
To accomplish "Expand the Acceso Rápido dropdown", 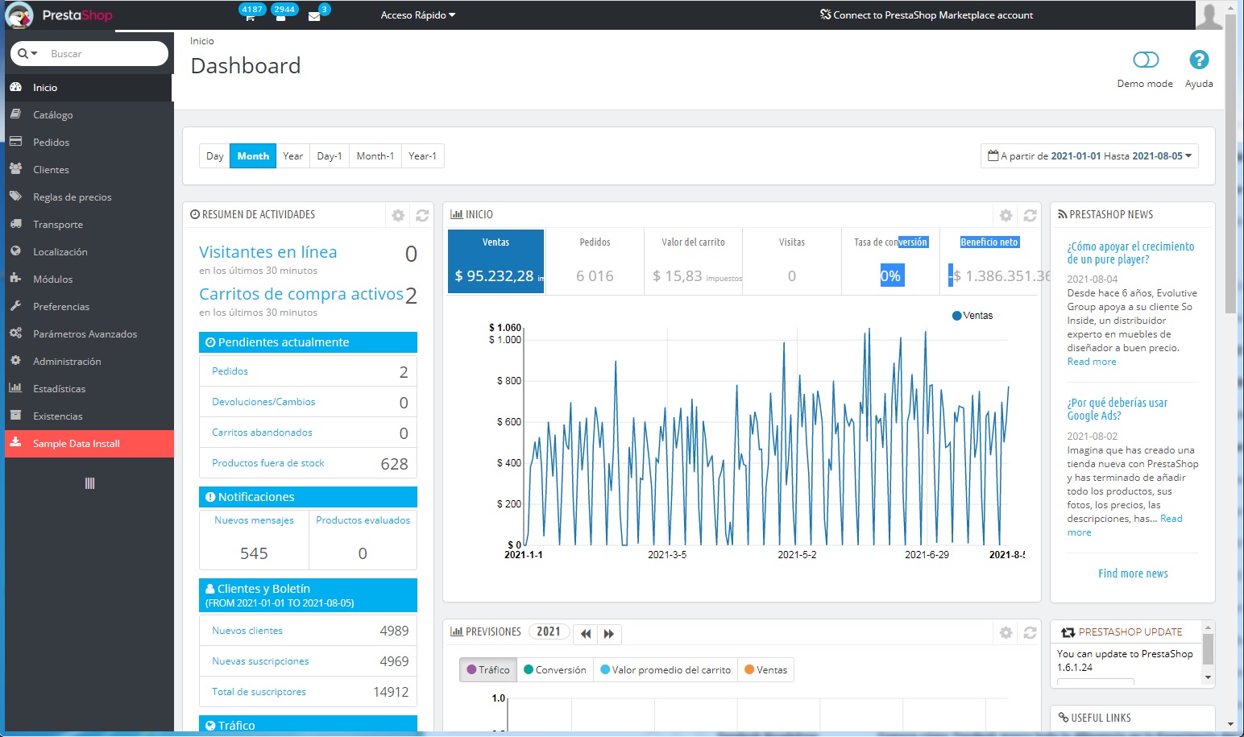I will pos(417,15).
